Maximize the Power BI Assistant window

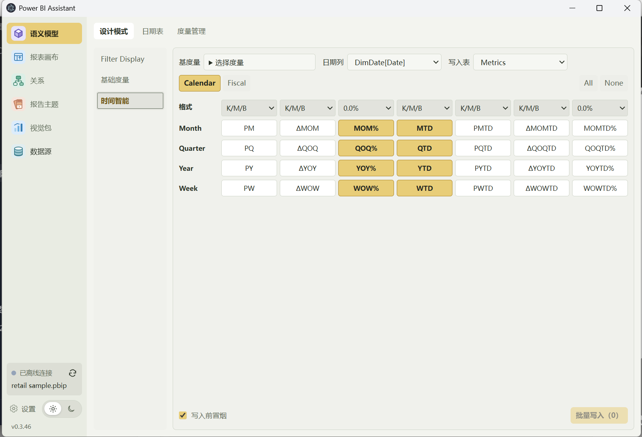(599, 8)
